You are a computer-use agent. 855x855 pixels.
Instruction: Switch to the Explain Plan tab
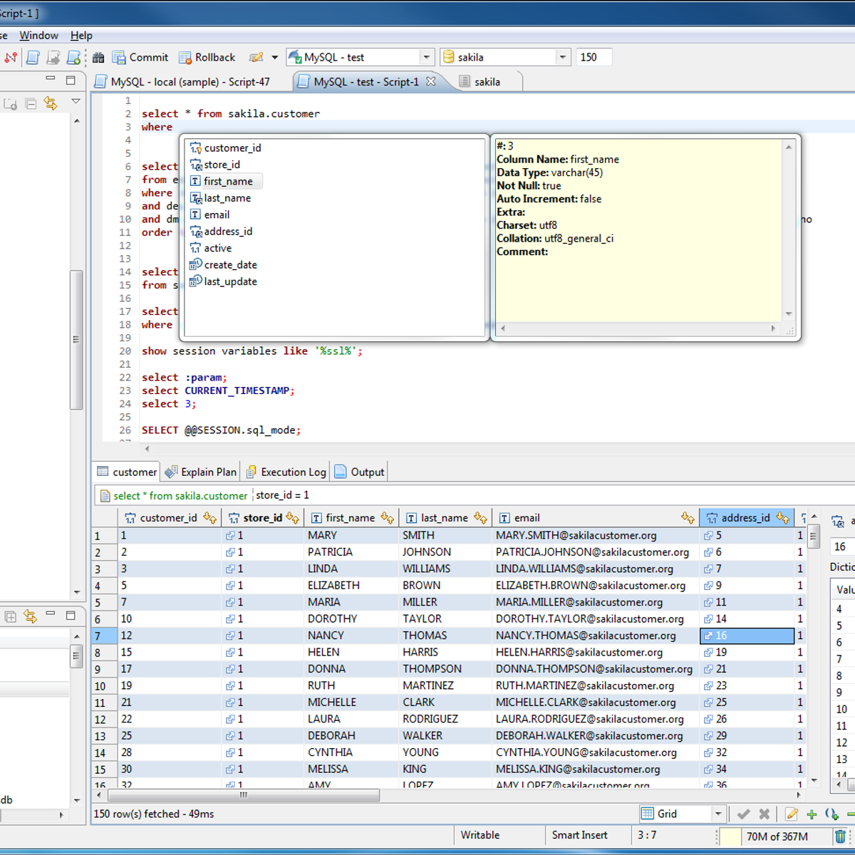(200, 472)
